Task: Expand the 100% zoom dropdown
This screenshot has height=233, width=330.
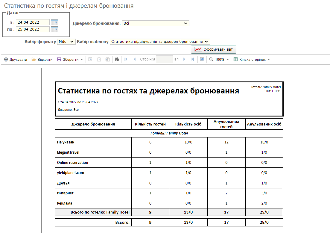Action: [219, 60]
